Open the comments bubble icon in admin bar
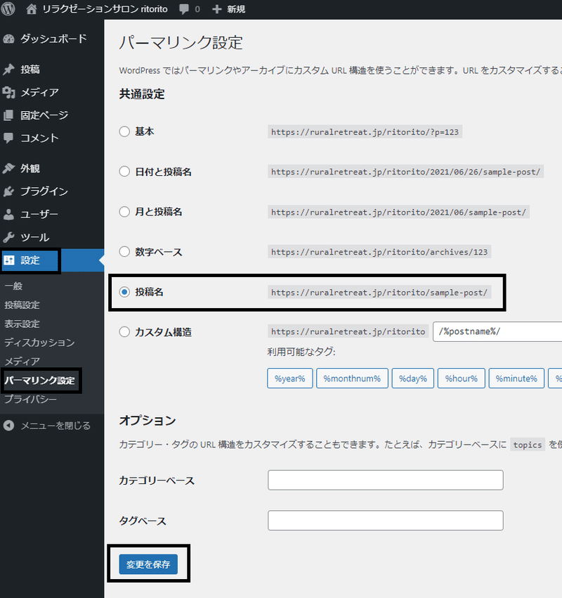Screen dimensions: 562x598 pos(184,8)
